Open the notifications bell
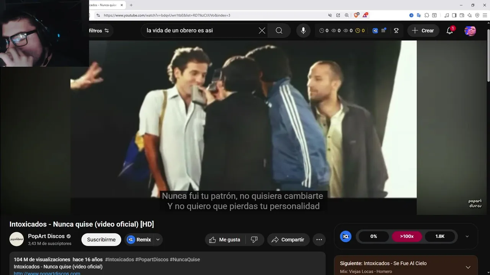 click(x=450, y=31)
